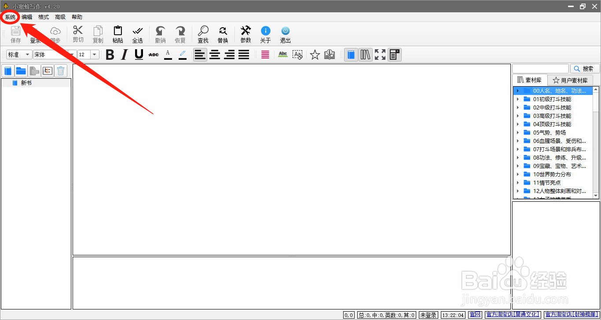Viewport: 601px width, 320px height.
Task: Click the gray DOC import icon
Action: point(34,71)
